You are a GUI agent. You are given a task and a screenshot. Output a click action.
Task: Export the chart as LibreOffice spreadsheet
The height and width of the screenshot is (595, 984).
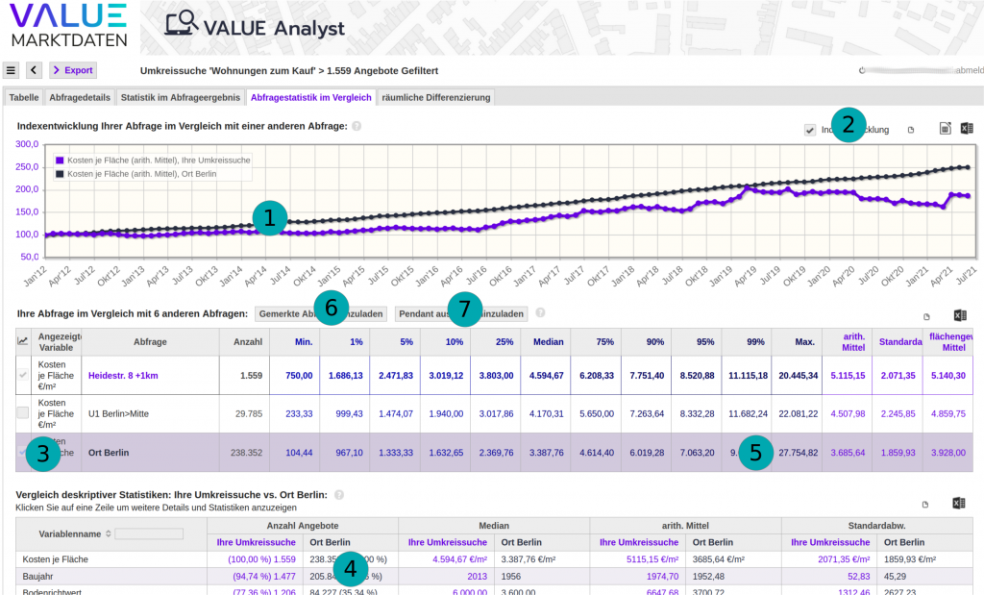click(x=946, y=129)
